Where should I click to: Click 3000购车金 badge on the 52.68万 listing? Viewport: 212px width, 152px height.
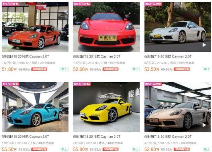(x=111, y=69)
